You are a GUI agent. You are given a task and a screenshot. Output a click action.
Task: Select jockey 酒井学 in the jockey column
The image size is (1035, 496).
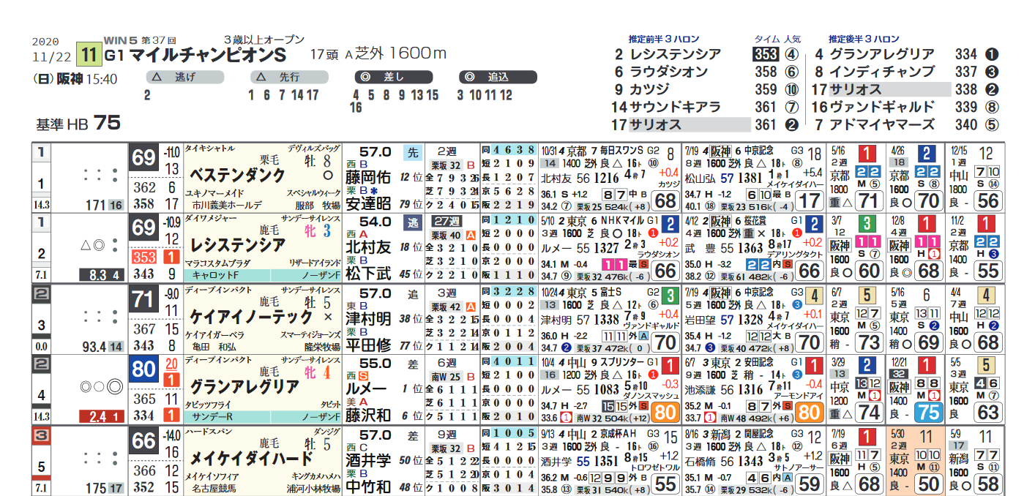[x=369, y=459]
